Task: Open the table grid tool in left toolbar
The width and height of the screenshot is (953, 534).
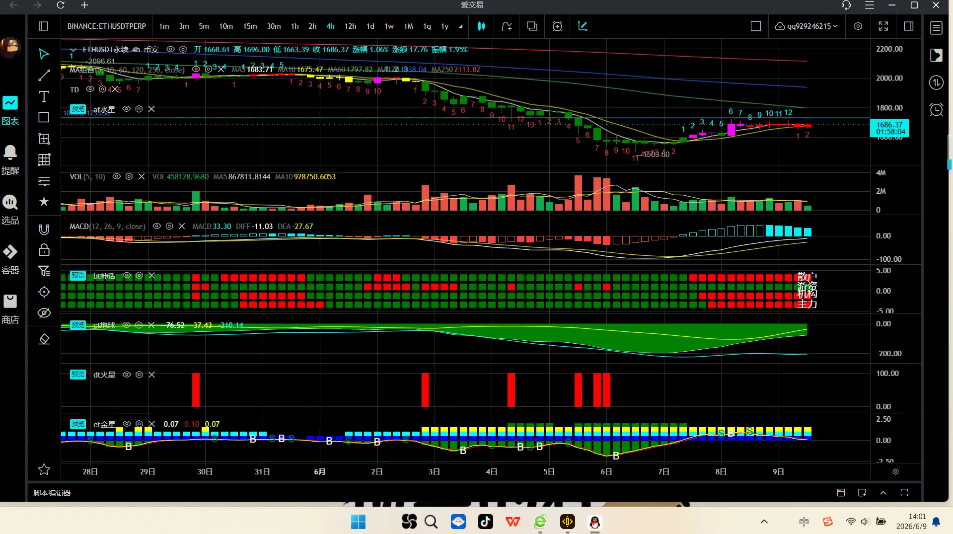Action: pos(44,159)
